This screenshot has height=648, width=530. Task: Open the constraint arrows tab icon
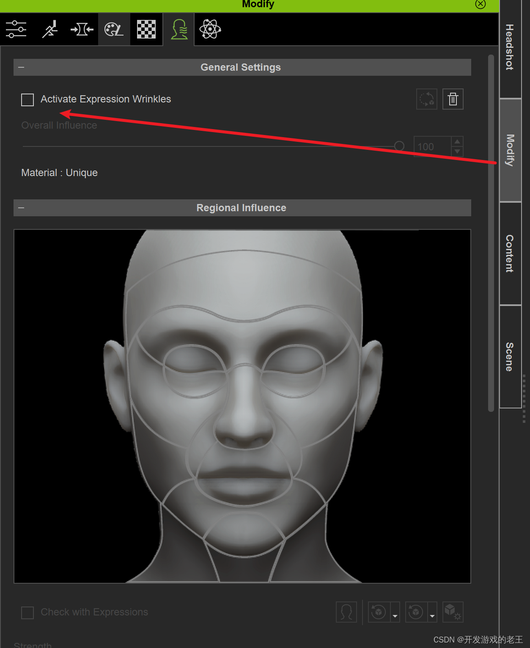coord(82,29)
